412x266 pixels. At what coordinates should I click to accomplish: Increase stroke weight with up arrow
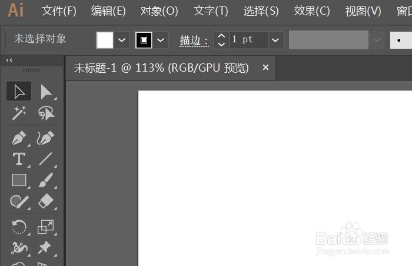tap(221, 36)
